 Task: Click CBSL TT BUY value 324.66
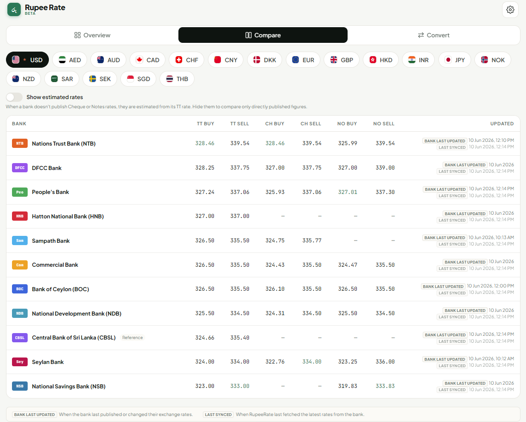tap(205, 338)
